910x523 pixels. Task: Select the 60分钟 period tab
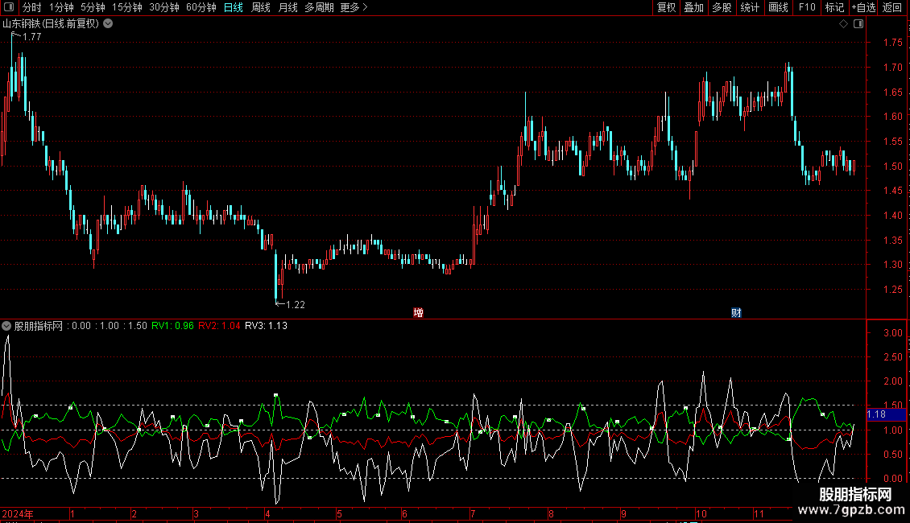point(201,7)
